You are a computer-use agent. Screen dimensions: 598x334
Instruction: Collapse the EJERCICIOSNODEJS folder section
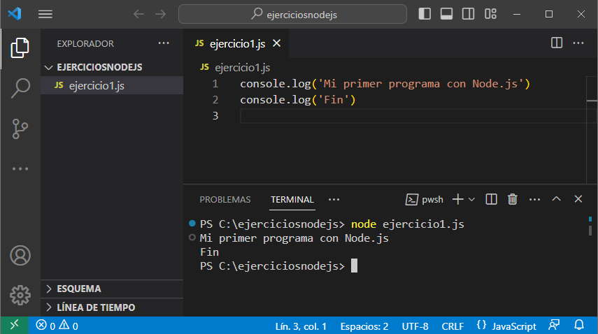(112, 67)
